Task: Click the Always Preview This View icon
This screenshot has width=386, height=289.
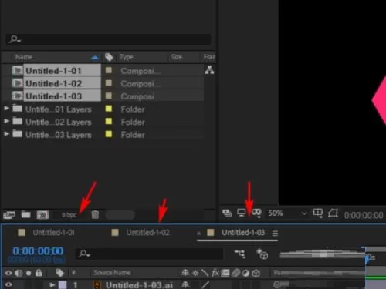Action: pos(227,213)
